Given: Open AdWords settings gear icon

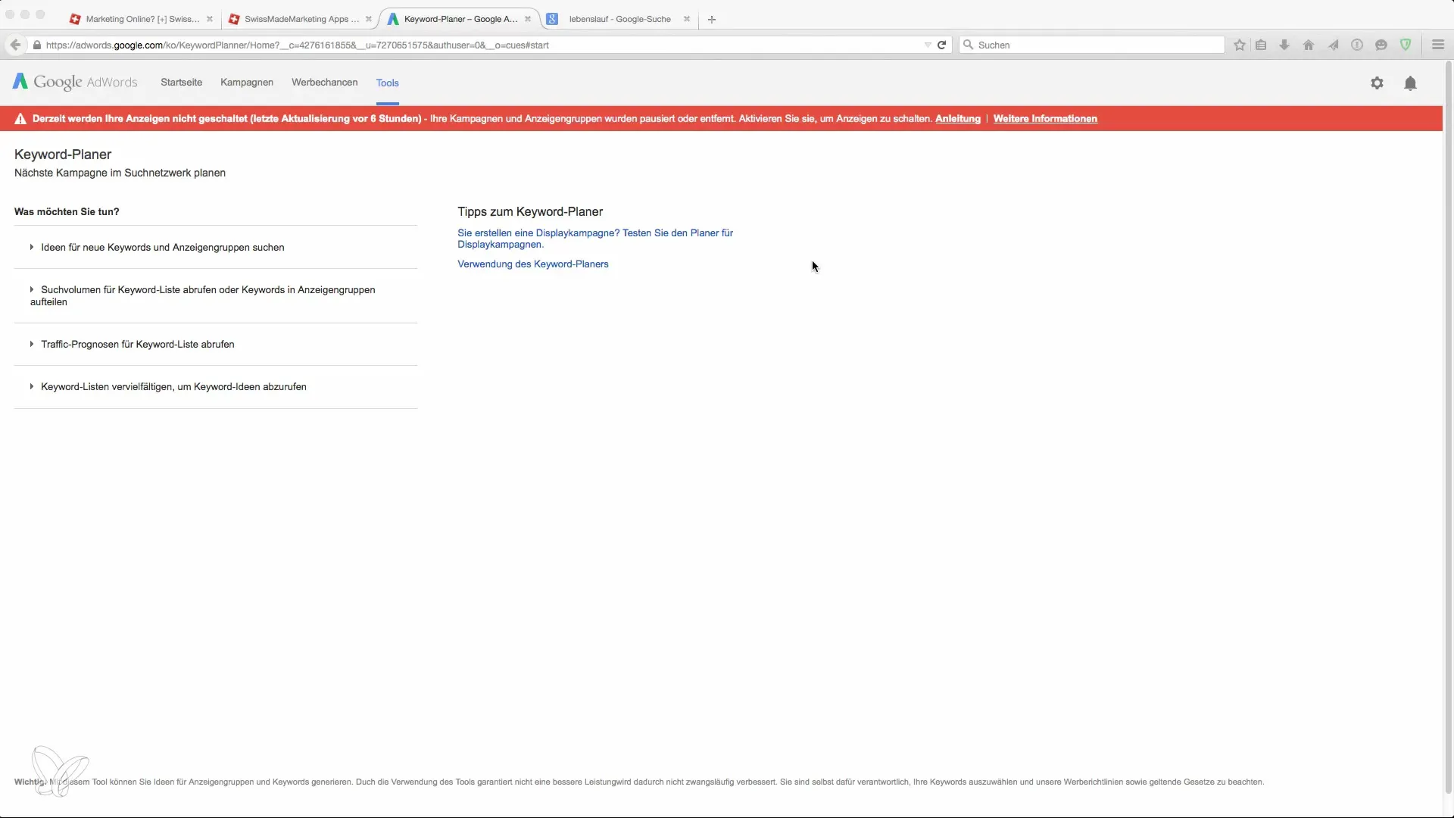Looking at the screenshot, I should click(x=1377, y=83).
